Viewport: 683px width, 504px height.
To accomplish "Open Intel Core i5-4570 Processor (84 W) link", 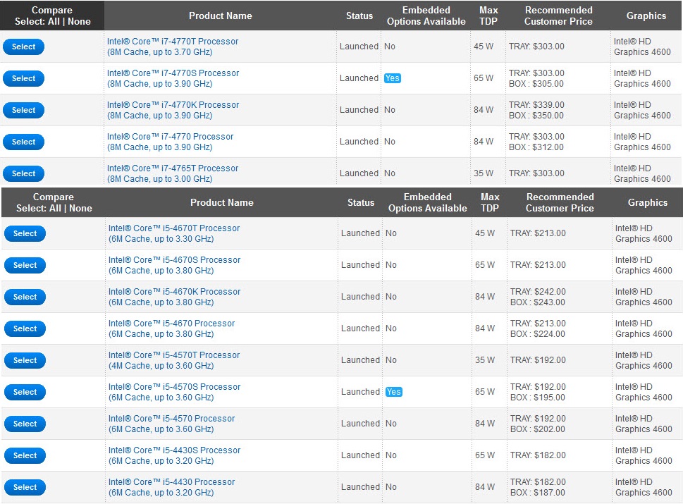I will coord(171,424).
